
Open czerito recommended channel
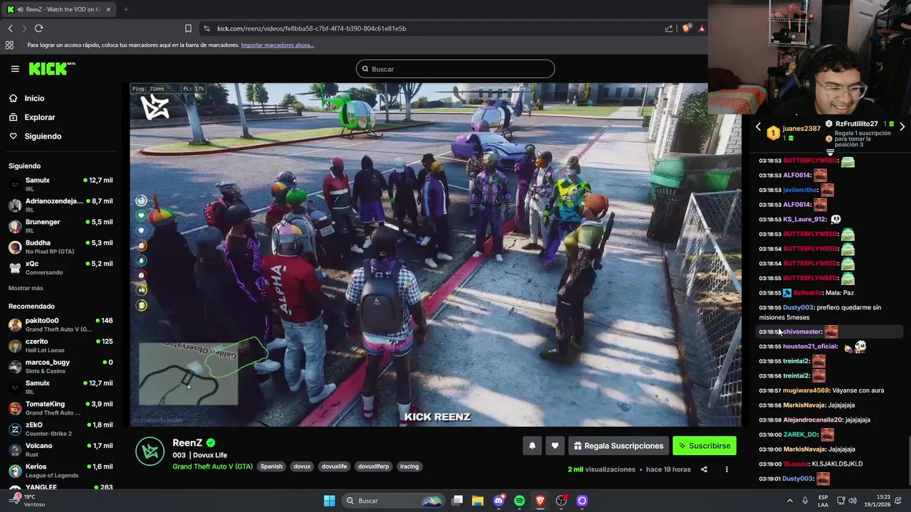pos(60,345)
